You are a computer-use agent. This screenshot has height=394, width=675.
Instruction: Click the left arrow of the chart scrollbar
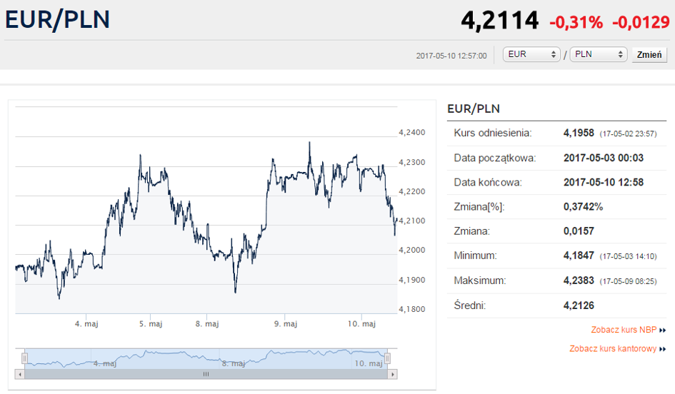point(20,374)
